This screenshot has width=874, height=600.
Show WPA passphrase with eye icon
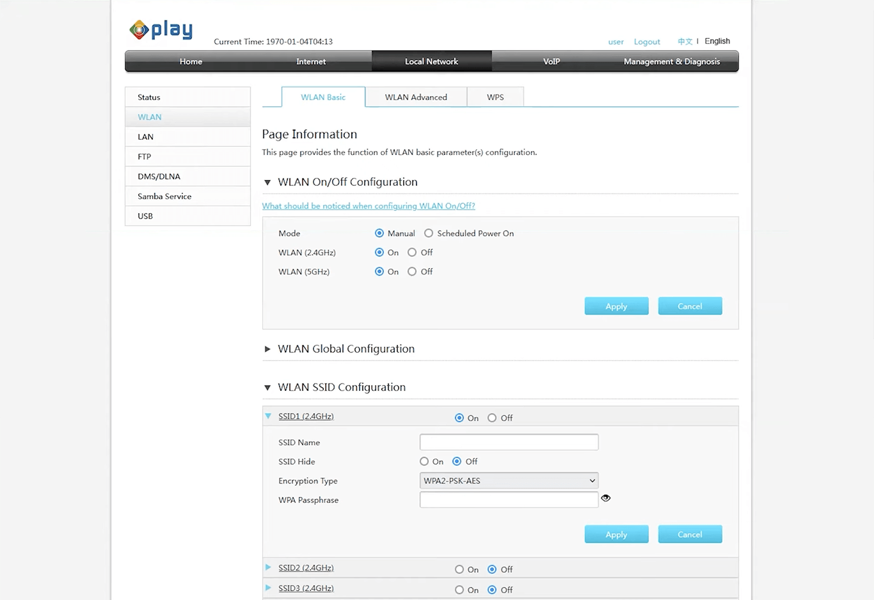point(605,498)
